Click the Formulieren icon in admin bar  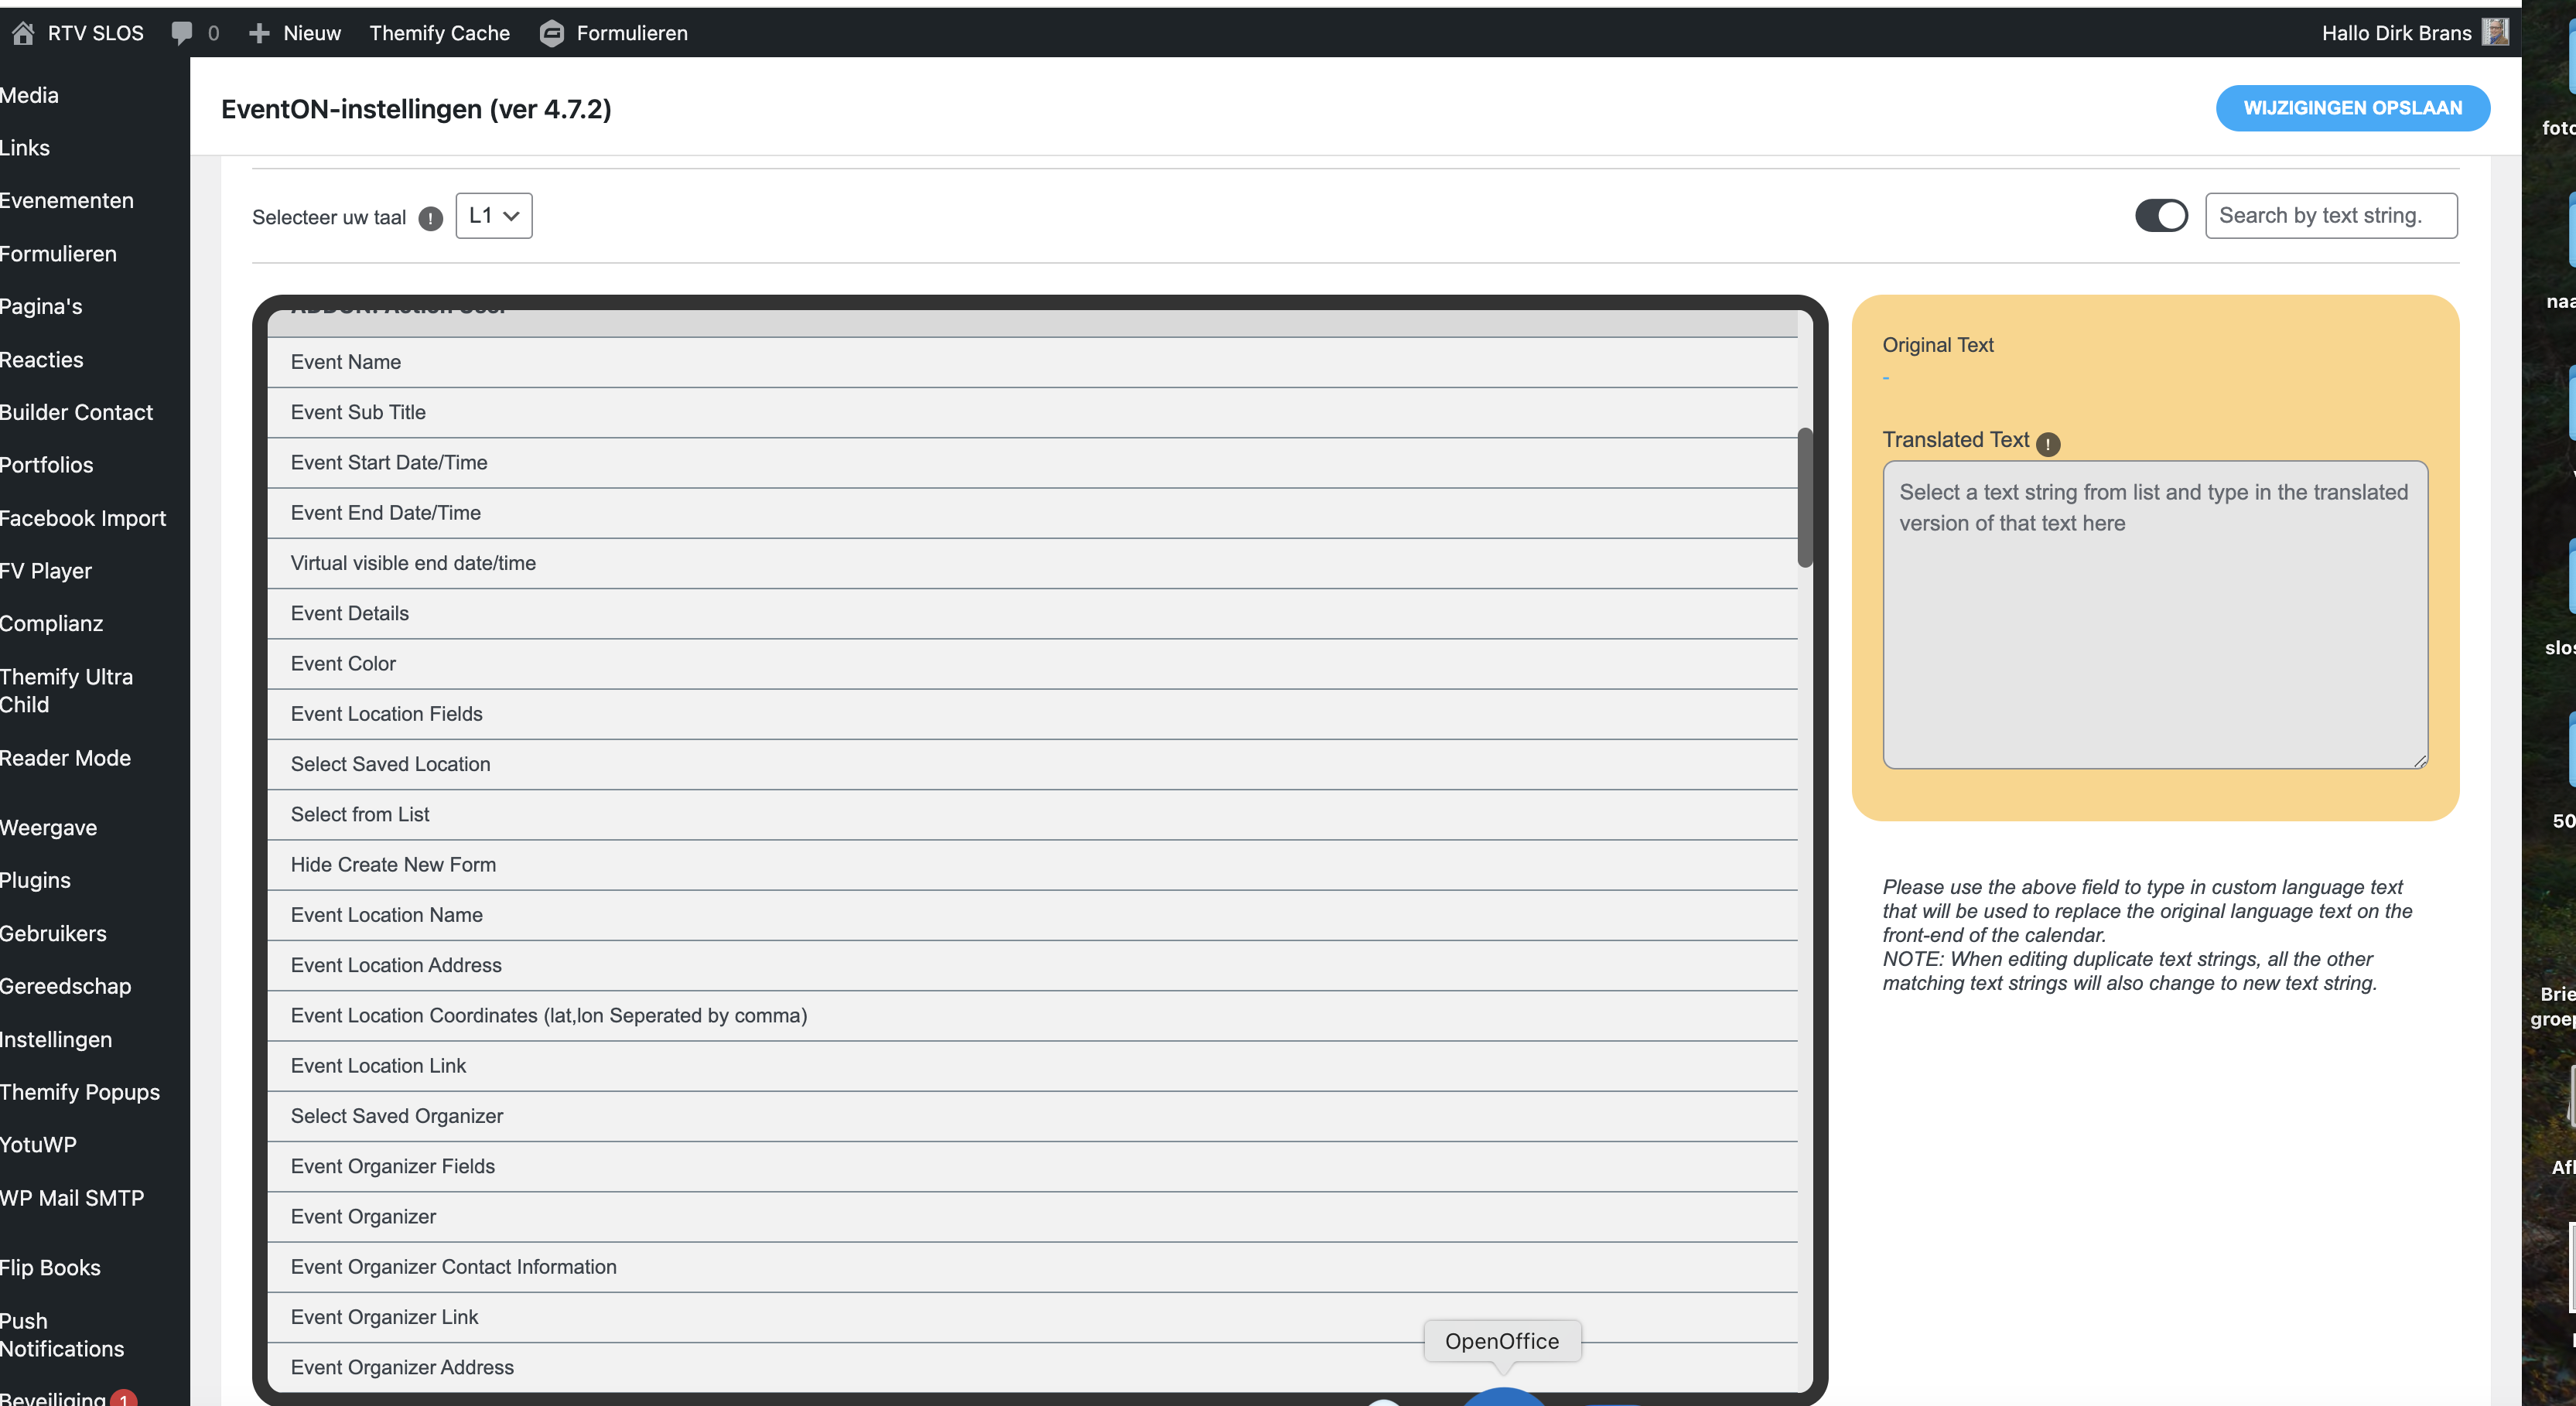click(x=551, y=33)
